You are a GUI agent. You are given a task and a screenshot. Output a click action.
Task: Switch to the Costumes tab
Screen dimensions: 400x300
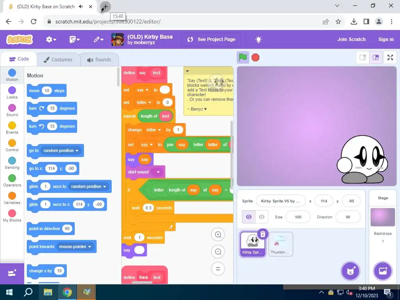(58, 60)
